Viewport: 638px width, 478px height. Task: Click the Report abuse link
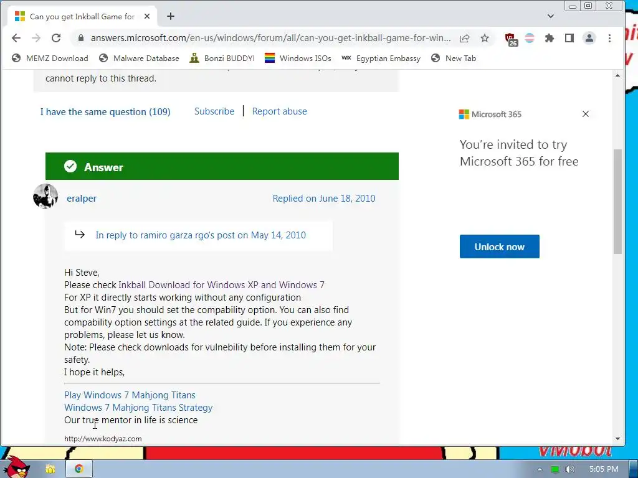coord(280,111)
